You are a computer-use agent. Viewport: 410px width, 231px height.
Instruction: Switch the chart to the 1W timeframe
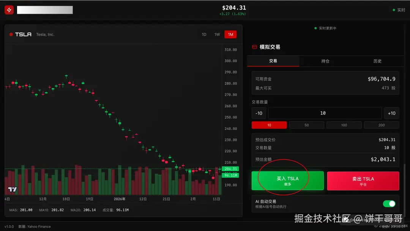(x=217, y=34)
